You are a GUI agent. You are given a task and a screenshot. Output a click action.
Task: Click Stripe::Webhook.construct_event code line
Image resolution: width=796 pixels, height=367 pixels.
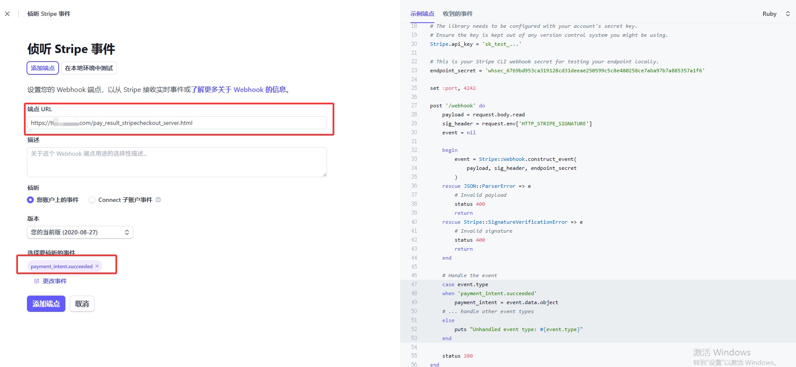tap(516, 159)
